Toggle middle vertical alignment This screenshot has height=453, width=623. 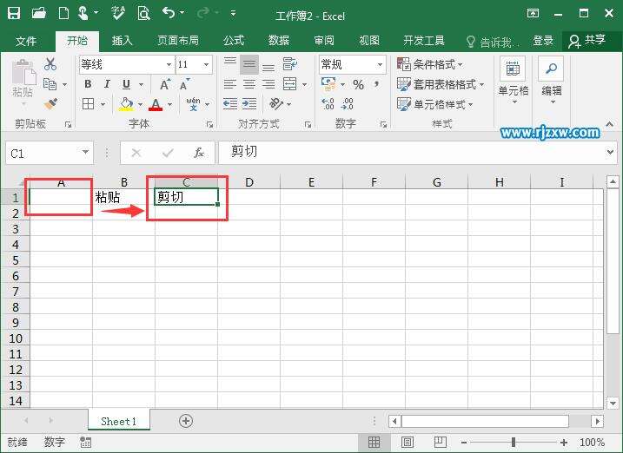point(249,64)
